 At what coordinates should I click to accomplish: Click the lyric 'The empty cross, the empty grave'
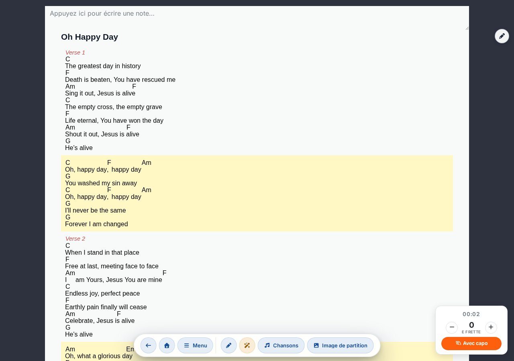coord(114,107)
